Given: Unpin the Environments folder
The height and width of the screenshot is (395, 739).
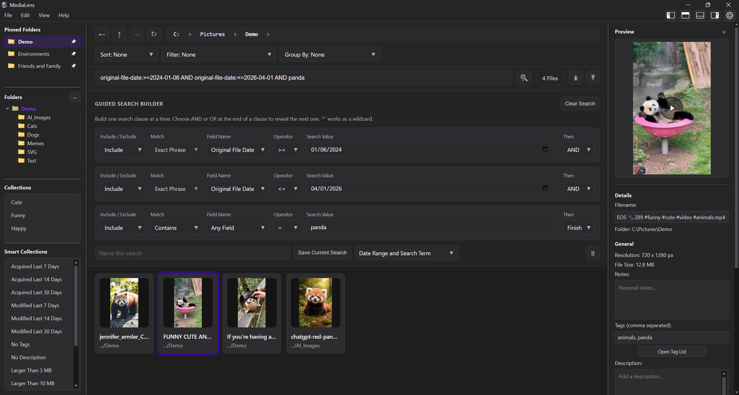Looking at the screenshot, I should [x=74, y=54].
